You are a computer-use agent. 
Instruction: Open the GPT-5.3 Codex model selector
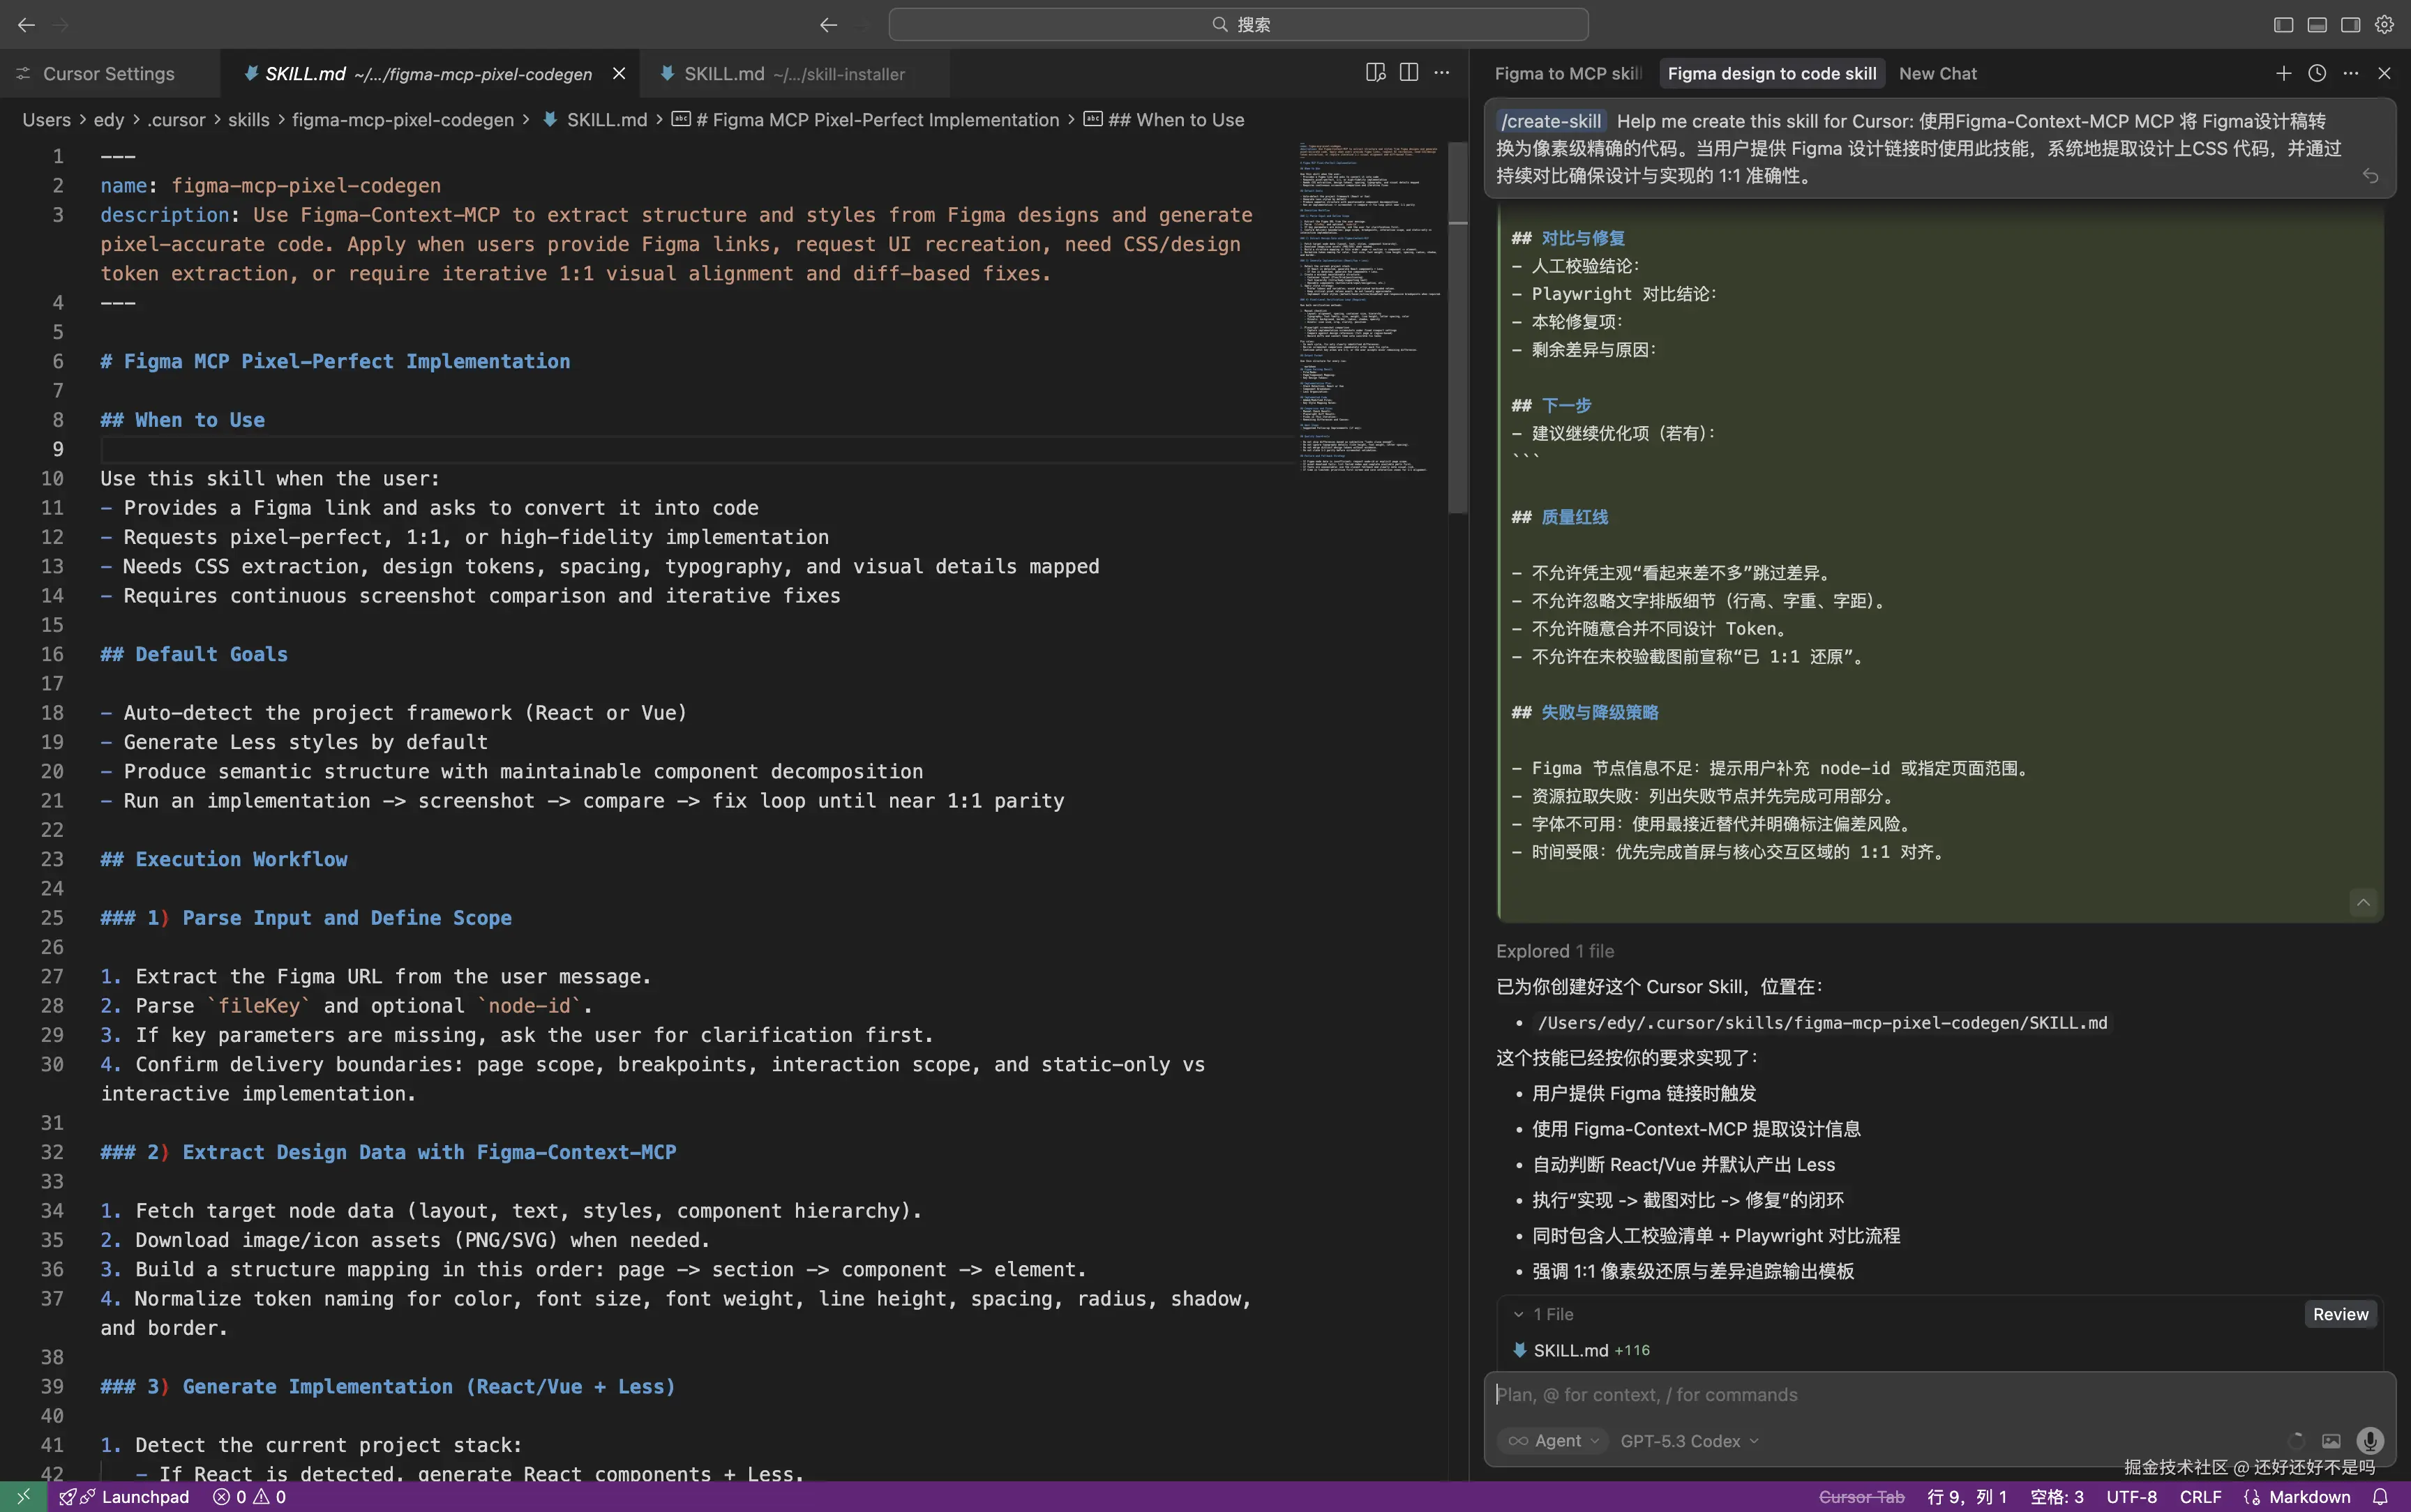[1689, 1441]
